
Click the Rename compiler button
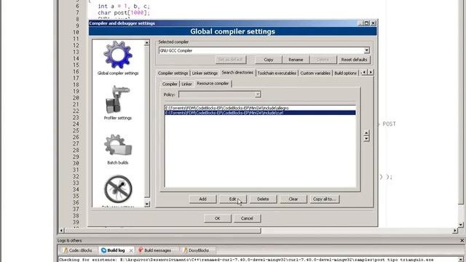pos(296,60)
